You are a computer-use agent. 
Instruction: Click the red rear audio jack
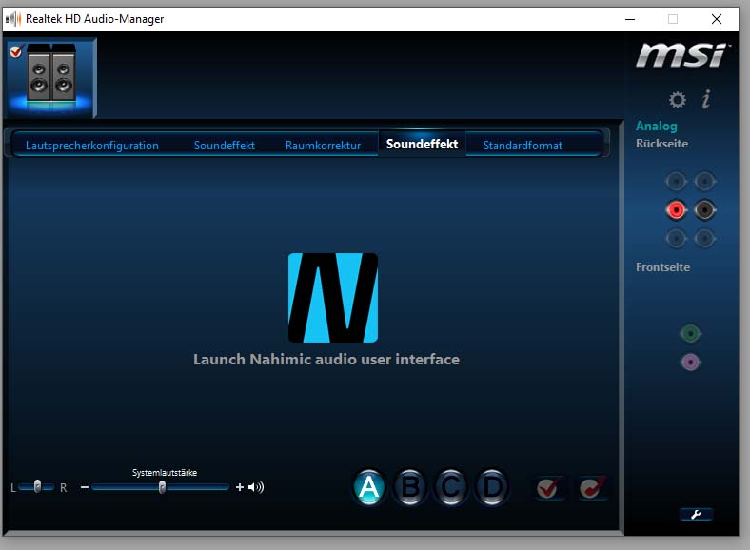[676, 210]
